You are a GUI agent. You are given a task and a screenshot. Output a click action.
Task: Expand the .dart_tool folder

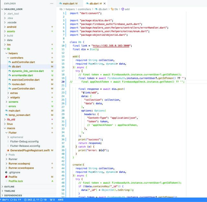[x=5, y=14]
